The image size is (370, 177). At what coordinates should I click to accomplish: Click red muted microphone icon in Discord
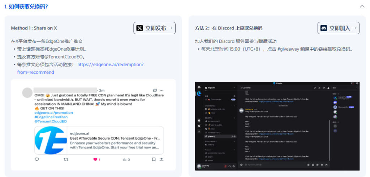click(225, 167)
